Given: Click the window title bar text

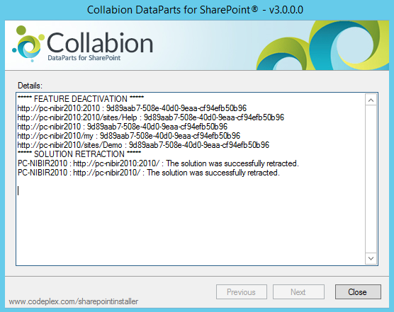Looking at the screenshot, I should tap(196, 10).
